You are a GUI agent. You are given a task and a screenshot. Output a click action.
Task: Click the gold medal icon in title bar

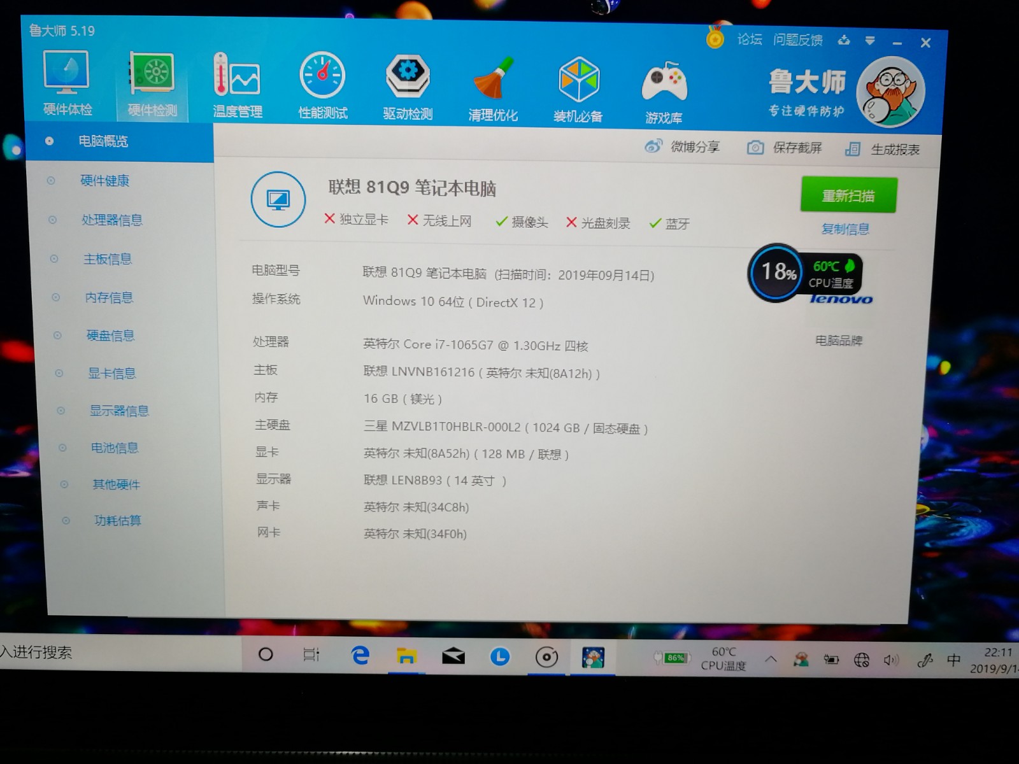click(x=715, y=38)
